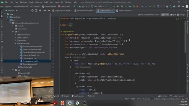Open the Refactor menu

pyautogui.click(x=39, y=2)
